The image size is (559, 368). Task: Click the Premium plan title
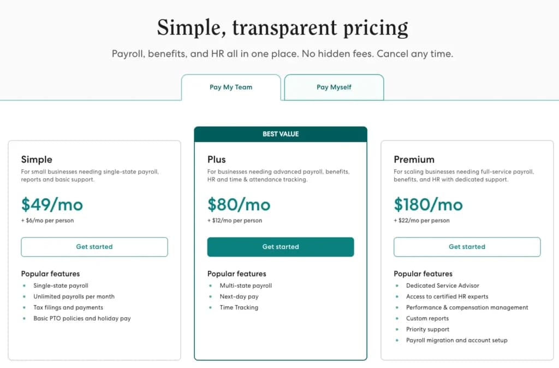point(414,159)
